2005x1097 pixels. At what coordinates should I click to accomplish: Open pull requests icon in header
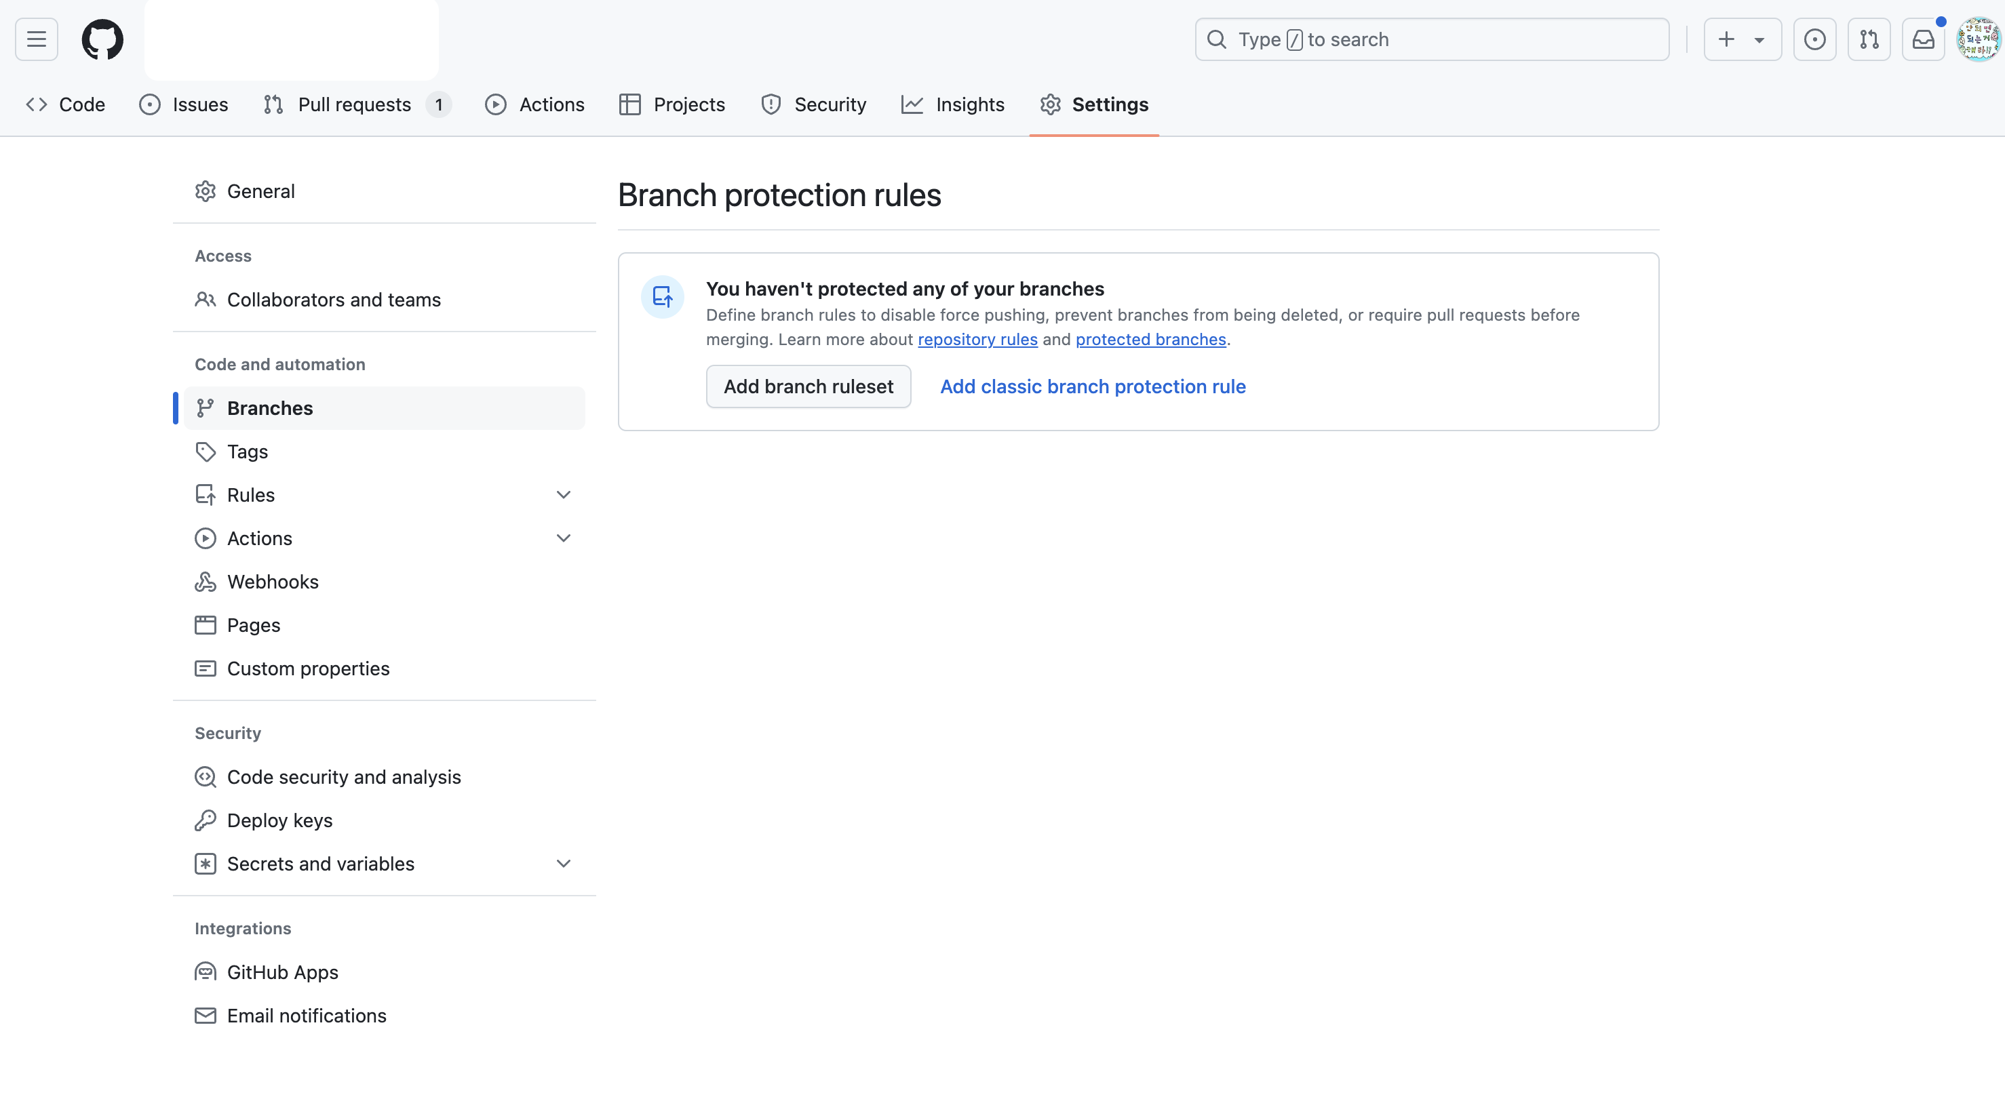(x=1869, y=39)
